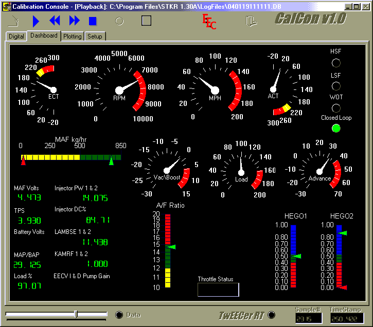Click the Data indicator LED
Image resolution: width=373 pixels, height=327 pixels.
coord(119,315)
